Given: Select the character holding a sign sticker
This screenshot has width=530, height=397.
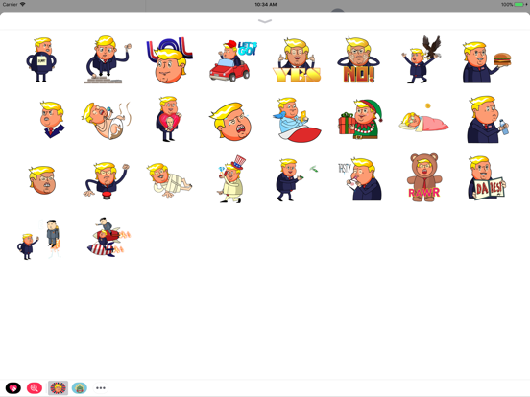Looking at the screenshot, I should click(x=41, y=59).
